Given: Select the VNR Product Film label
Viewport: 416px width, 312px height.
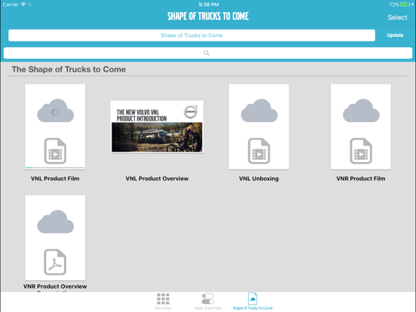Looking at the screenshot, I should pos(361,179).
